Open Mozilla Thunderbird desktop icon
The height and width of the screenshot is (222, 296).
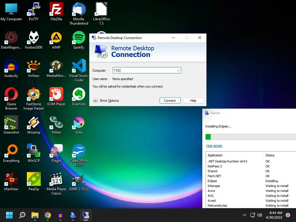(x=79, y=13)
